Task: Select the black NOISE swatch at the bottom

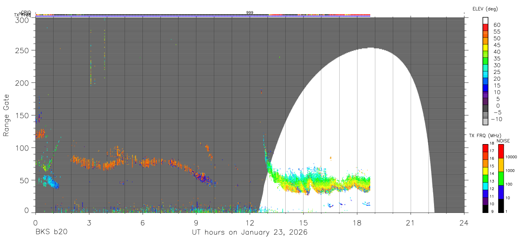Action: [501, 205]
